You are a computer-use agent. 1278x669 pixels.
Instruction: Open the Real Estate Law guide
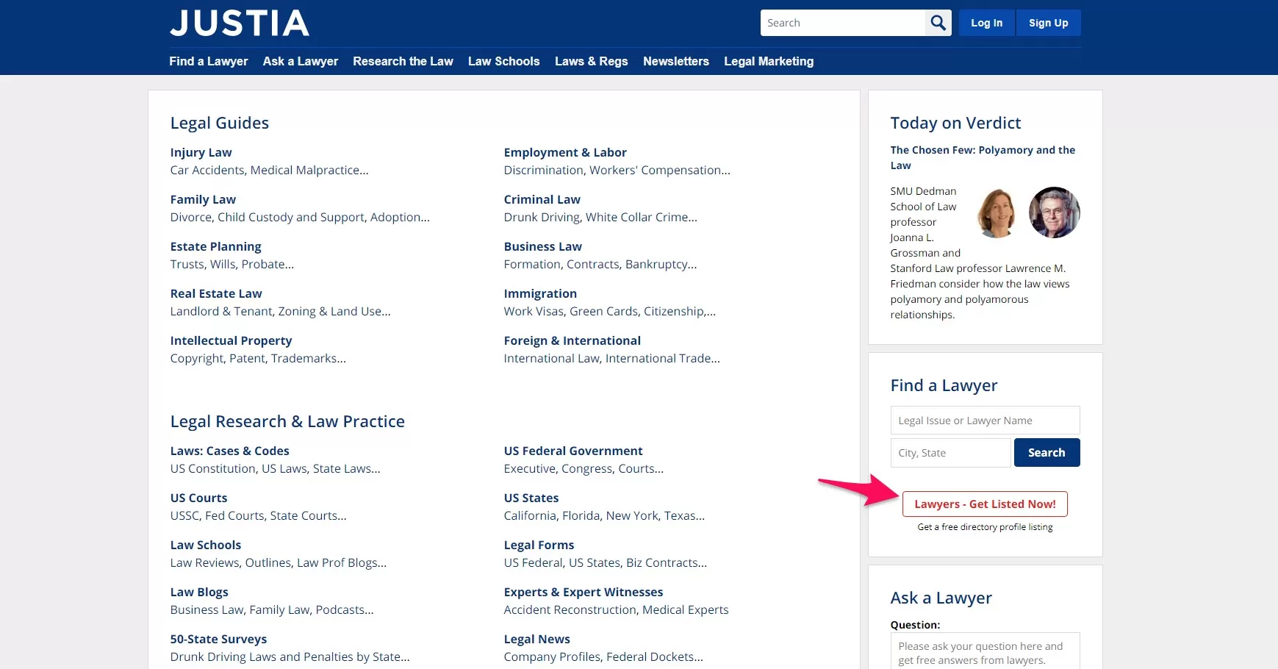tap(216, 293)
